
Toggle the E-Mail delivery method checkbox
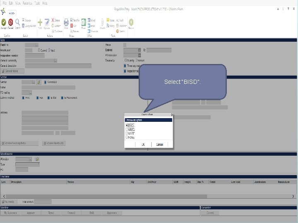click(48, 98)
